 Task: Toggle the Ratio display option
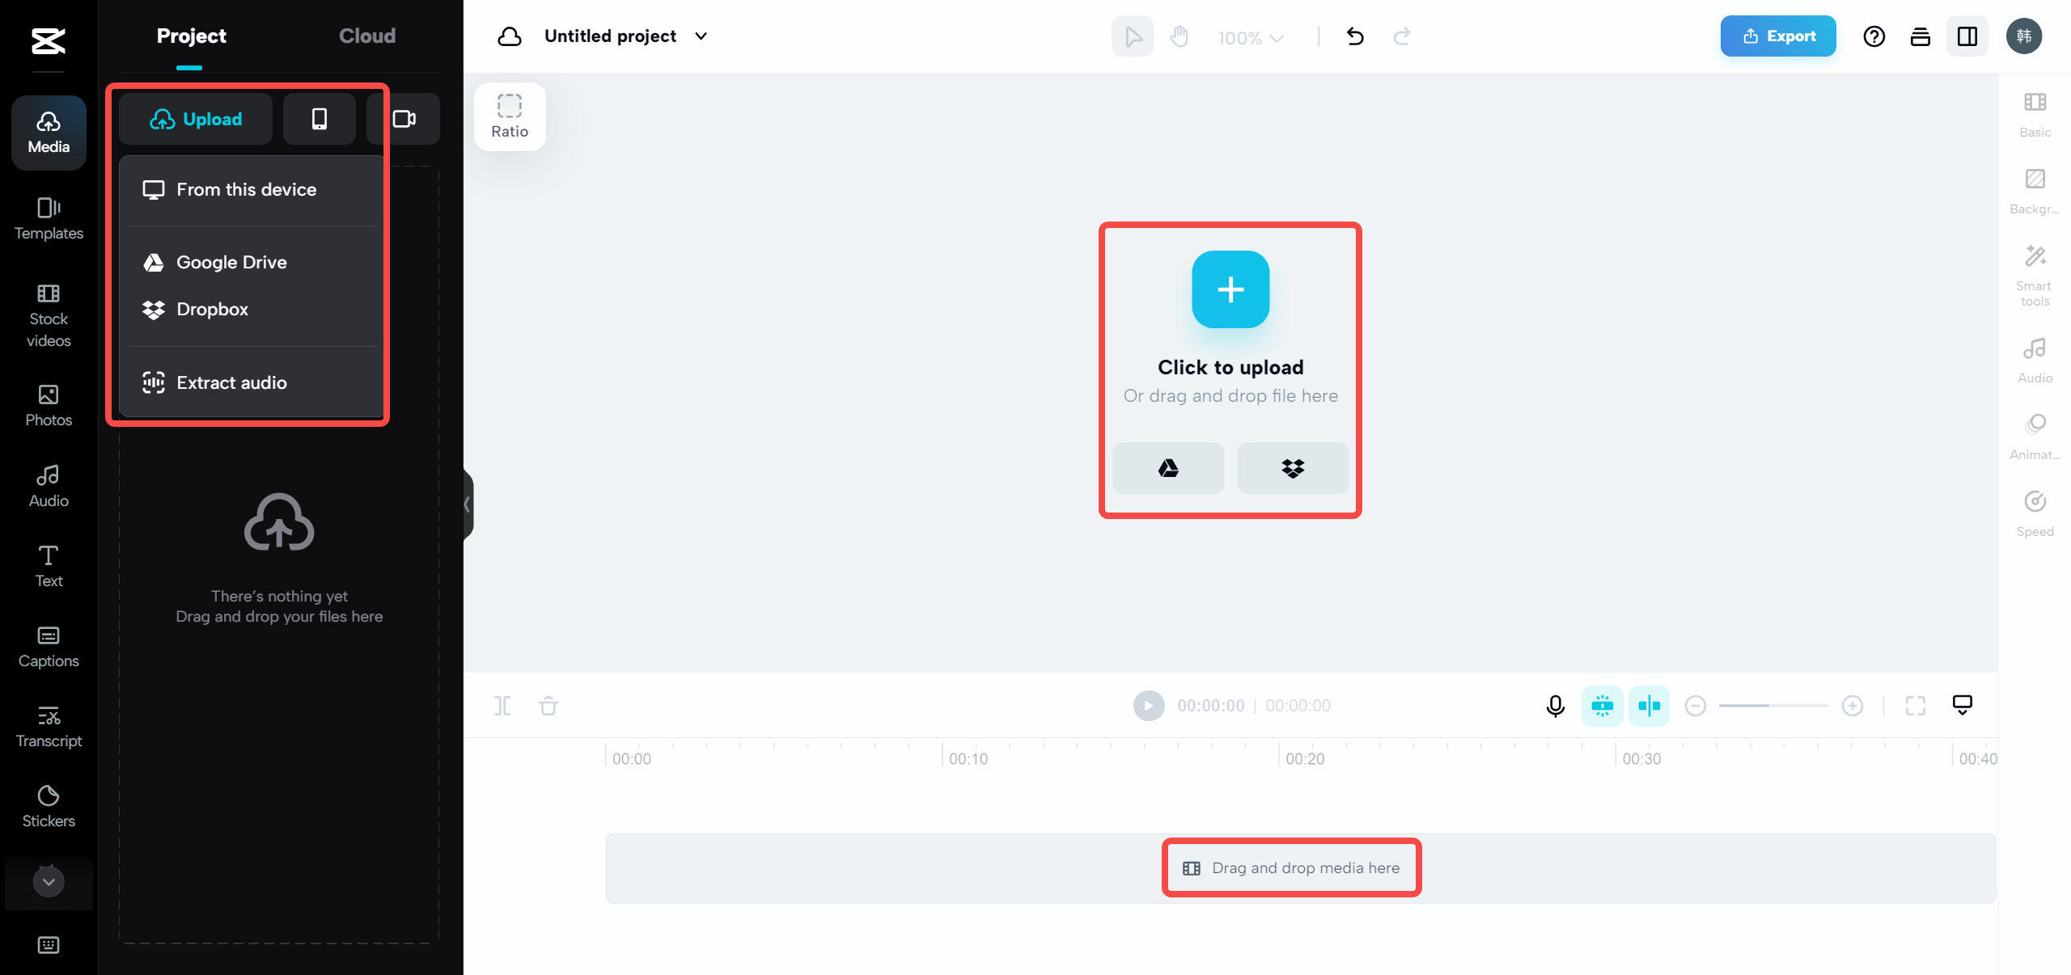point(511,116)
